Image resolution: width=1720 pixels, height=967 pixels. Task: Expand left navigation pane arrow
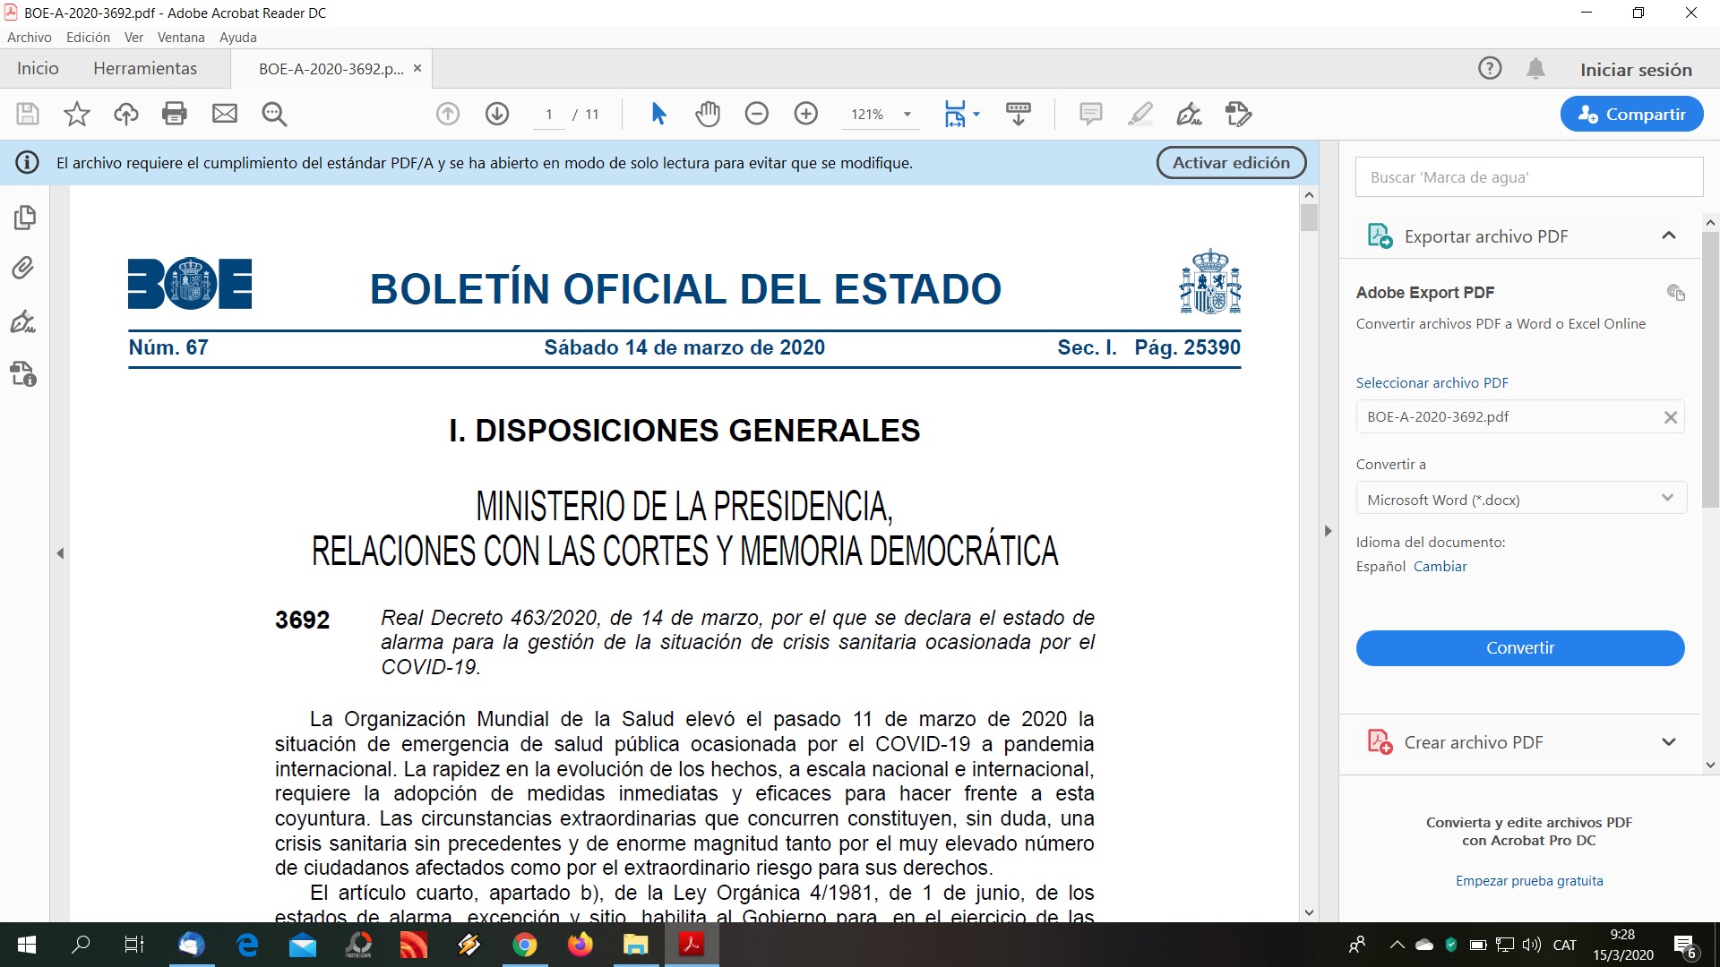point(60,553)
